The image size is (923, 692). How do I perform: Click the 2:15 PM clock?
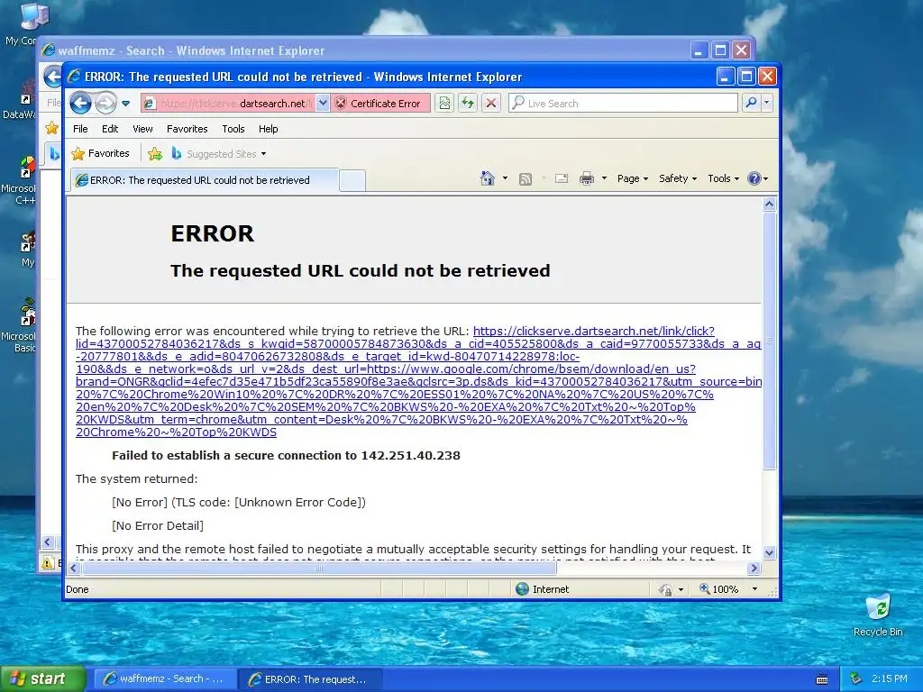[890, 678]
